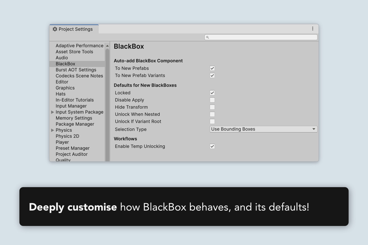Click the Hide Transform label
This screenshot has width=368, height=245.
click(131, 107)
